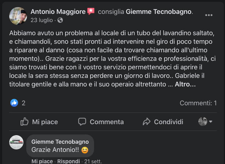The width and height of the screenshot is (225, 164).
Task: Click the thumbs-up Mi piace icon
Action: click(24, 122)
